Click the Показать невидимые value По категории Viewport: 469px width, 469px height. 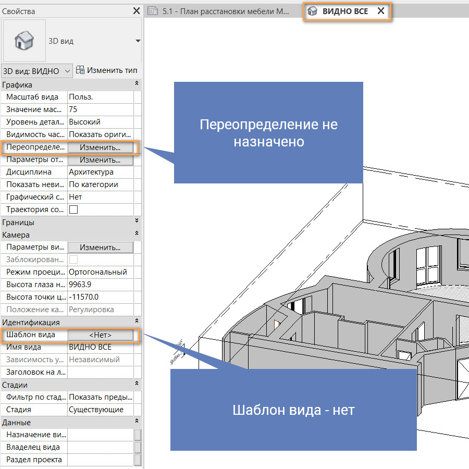[x=101, y=184]
